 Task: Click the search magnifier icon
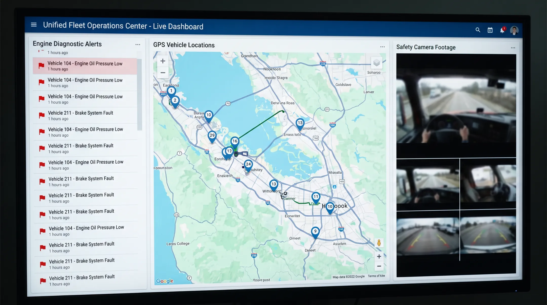pyautogui.click(x=478, y=30)
